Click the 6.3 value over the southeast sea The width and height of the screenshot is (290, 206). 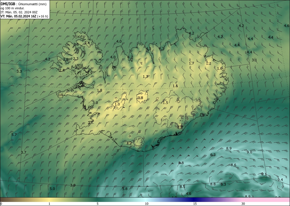213,155
